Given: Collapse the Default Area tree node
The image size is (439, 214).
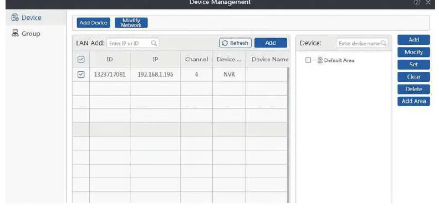Looking at the screenshot, I should (x=308, y=60).
